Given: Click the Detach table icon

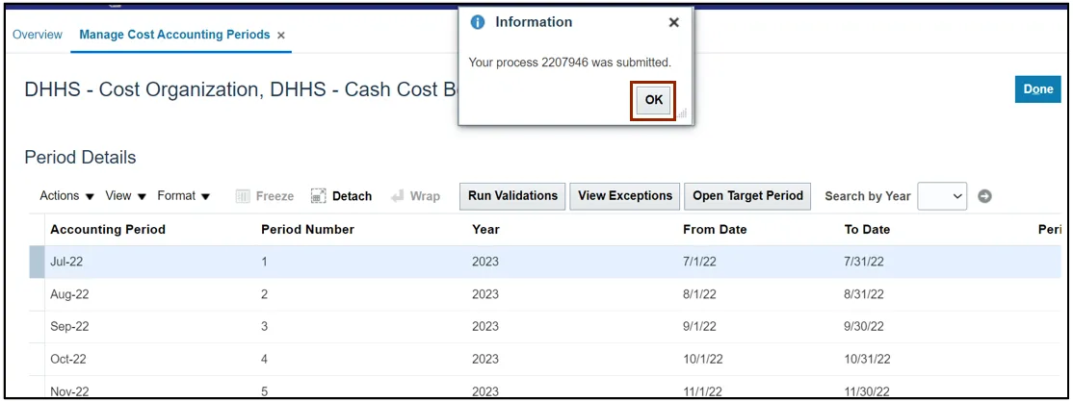Looking at the screenshot, I should (x=318, y=196).
